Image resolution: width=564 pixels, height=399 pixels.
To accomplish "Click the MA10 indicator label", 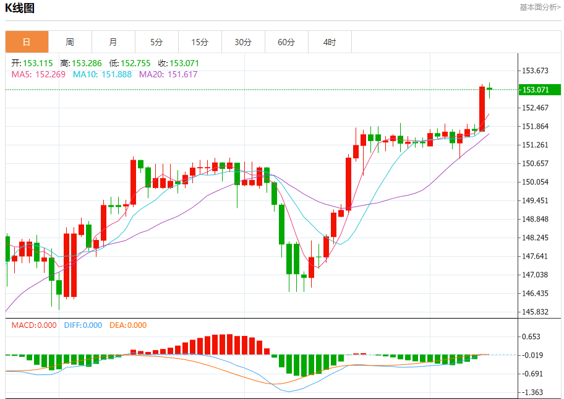I will (102, 74).
